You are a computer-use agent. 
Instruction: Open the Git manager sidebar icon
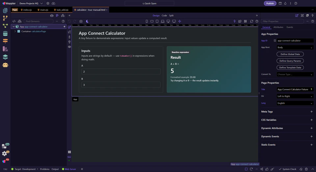[5, 18]
